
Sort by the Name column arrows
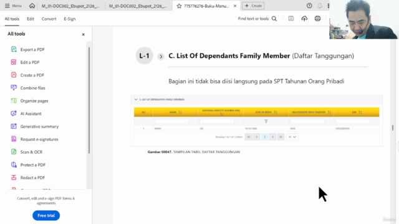point(180,112)
